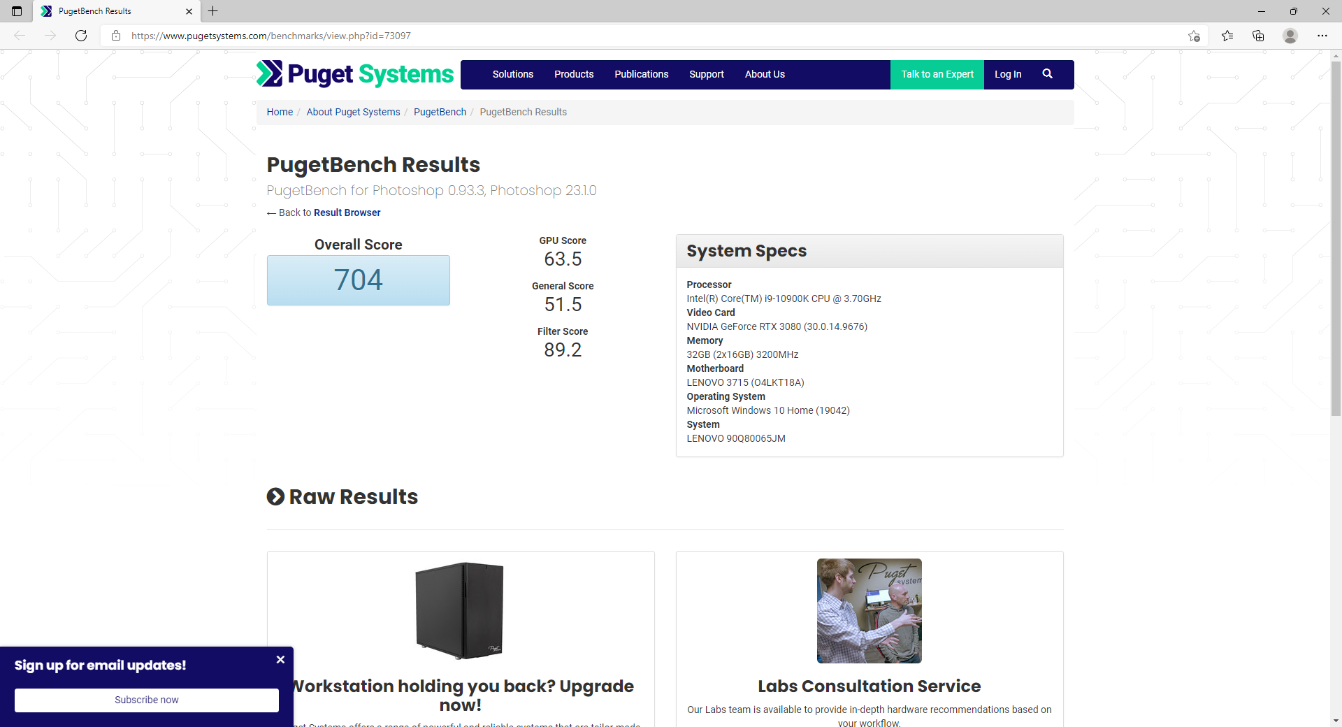Click the browser Forward arrow
The image size is (1342, 727).
50,36
